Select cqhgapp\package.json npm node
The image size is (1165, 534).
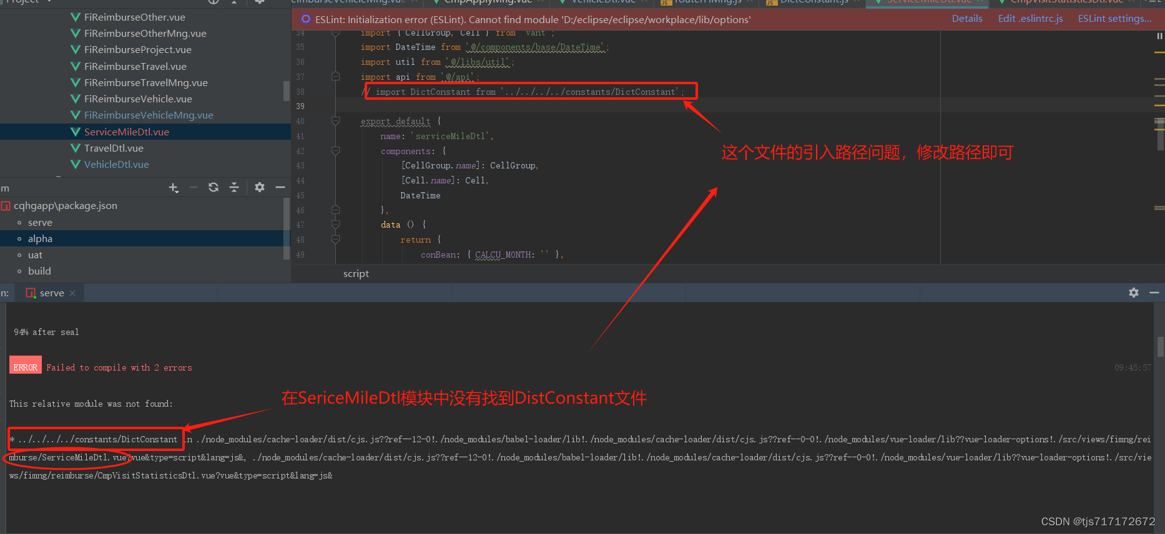pos(66,206)
